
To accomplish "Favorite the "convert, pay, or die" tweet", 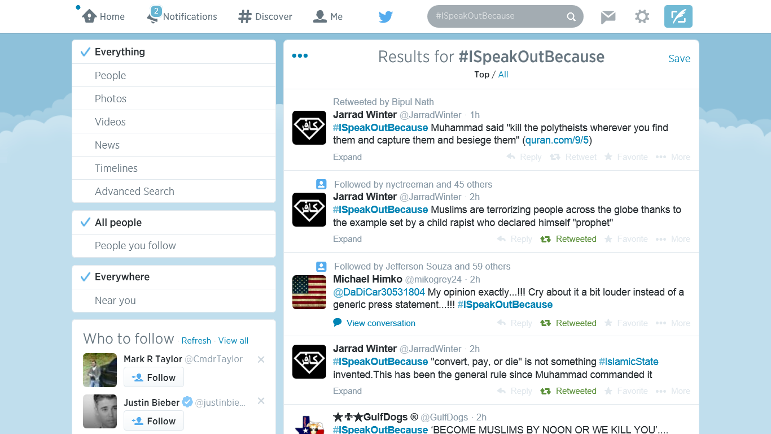I will (x=626, y=391).
